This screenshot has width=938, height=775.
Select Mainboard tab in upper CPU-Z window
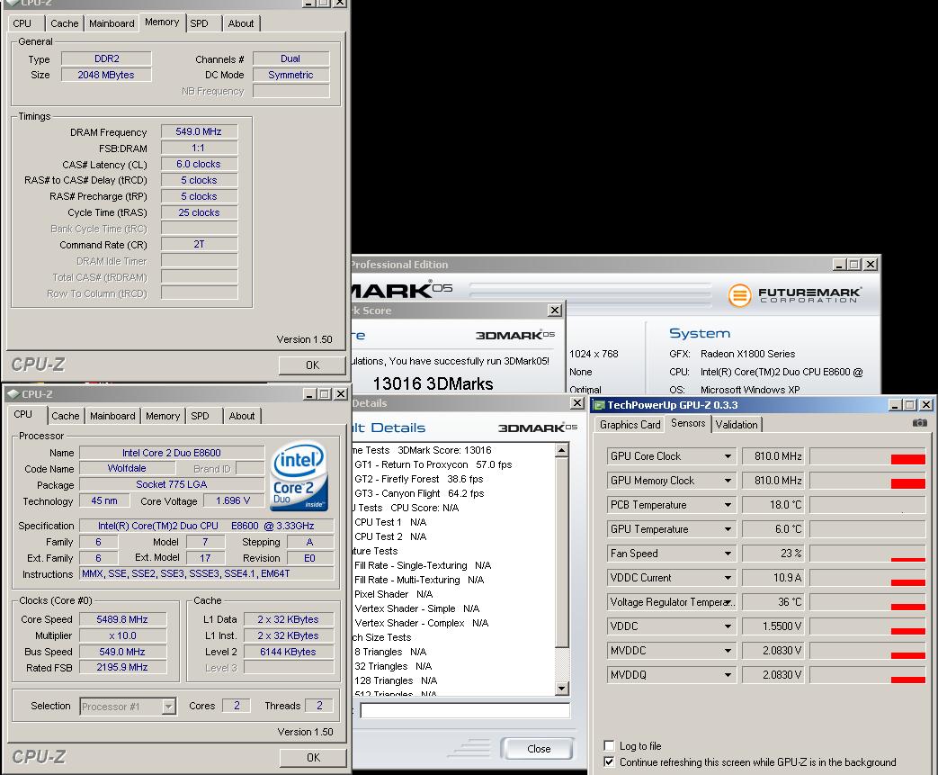pyautogui.click(x=112, y=23)
